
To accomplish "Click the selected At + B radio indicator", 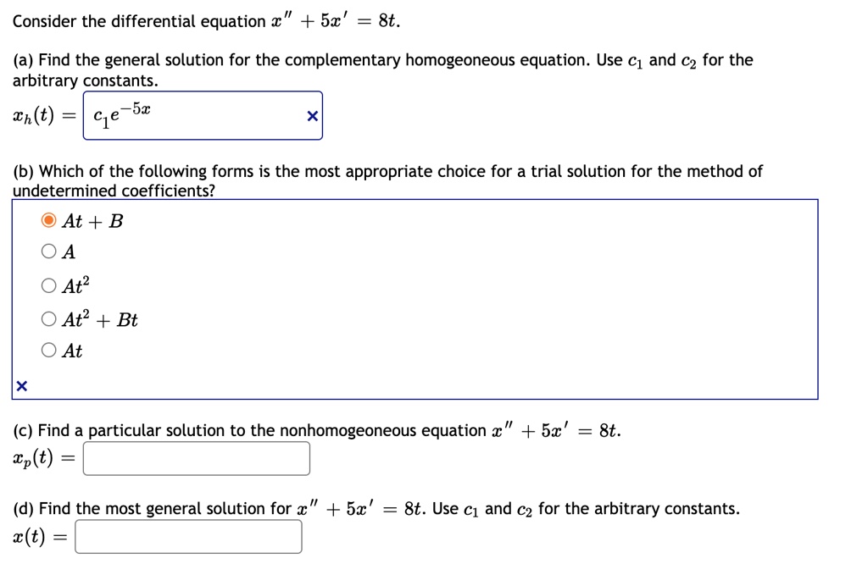I will click(x=47, y=221).
